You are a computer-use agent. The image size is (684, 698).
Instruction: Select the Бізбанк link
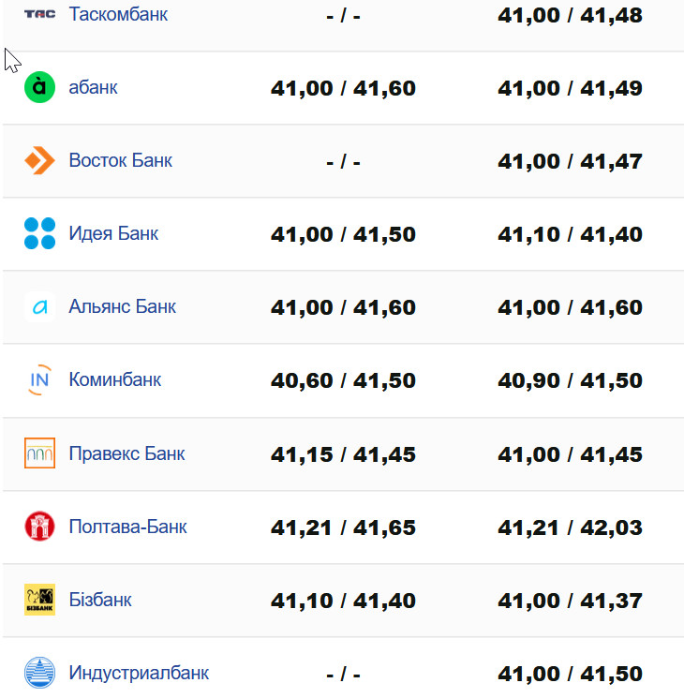tap(99, 600)
